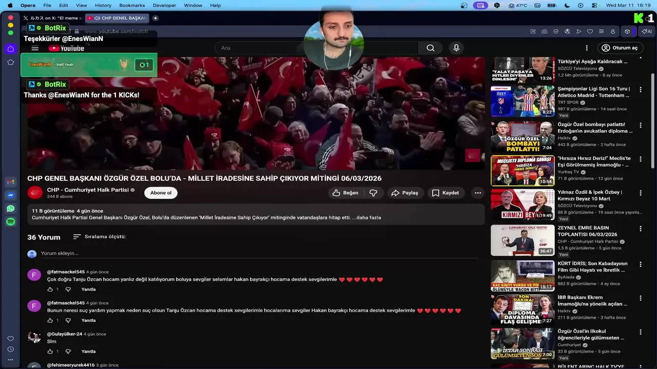Screen dimensions: 657x369
Task: Toggle Kaydet to save the video
Action: [445, 193]
